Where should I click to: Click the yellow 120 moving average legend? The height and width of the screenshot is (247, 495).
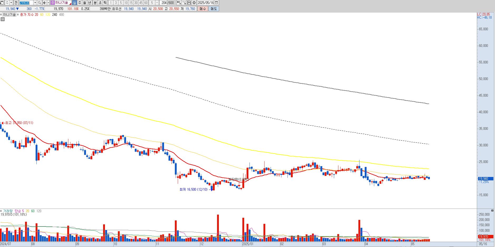point(48,14)
